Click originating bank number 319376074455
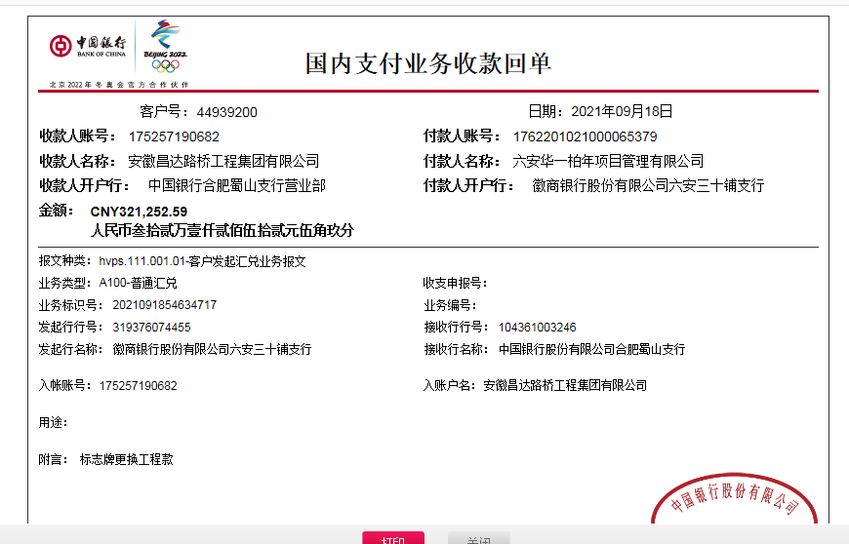849x544 pixels. (x=151, y=328)
